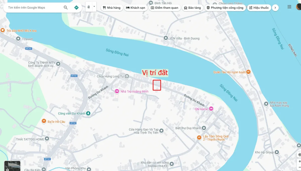Viewport: 301px width, 171px height.
Task: Select the Nhà Trọ Hoàng Minh lodging pin
Action: 117,91
